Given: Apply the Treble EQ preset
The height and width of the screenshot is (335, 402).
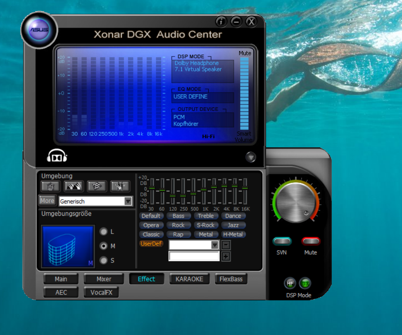Looking at the screenshot, I should tap(206, 216).
